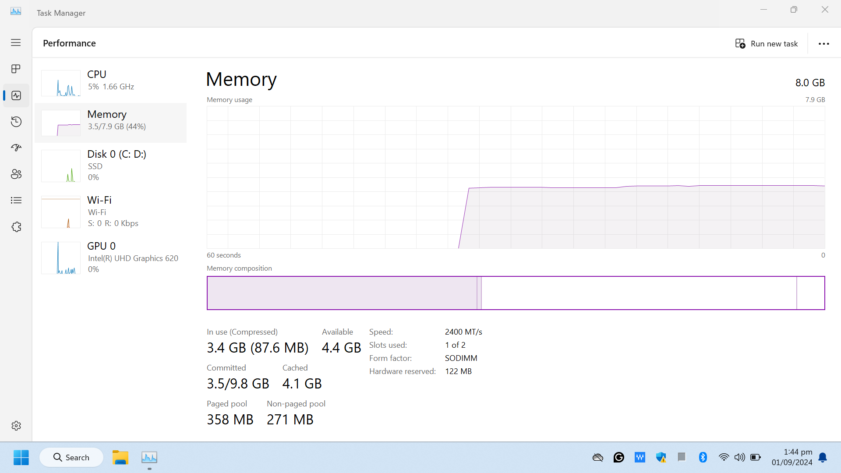Open the Startup apps page icon
Image resolution: width=841 pixels, height=473 pixels.
pos(16,148)
